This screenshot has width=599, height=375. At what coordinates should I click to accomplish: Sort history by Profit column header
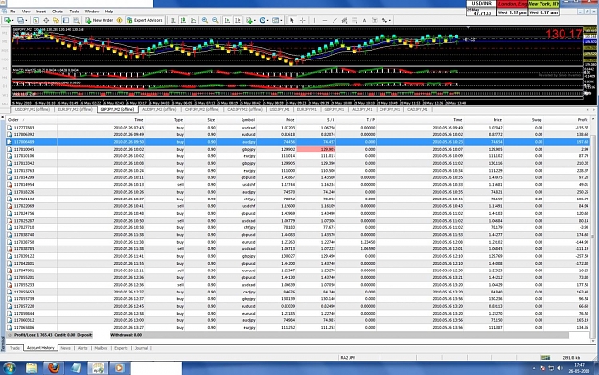(x=567, y=120)
